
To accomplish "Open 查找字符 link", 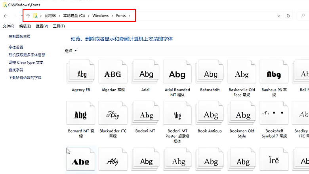I will (16, 70).
